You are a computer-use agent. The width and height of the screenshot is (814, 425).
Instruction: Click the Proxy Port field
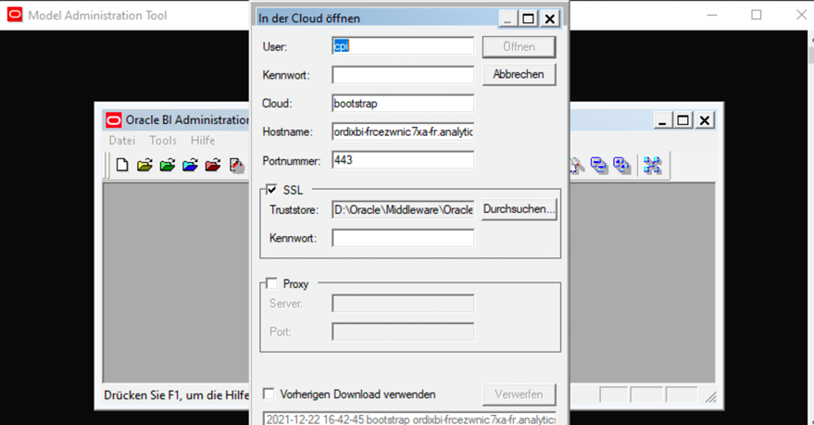point(403,331)
